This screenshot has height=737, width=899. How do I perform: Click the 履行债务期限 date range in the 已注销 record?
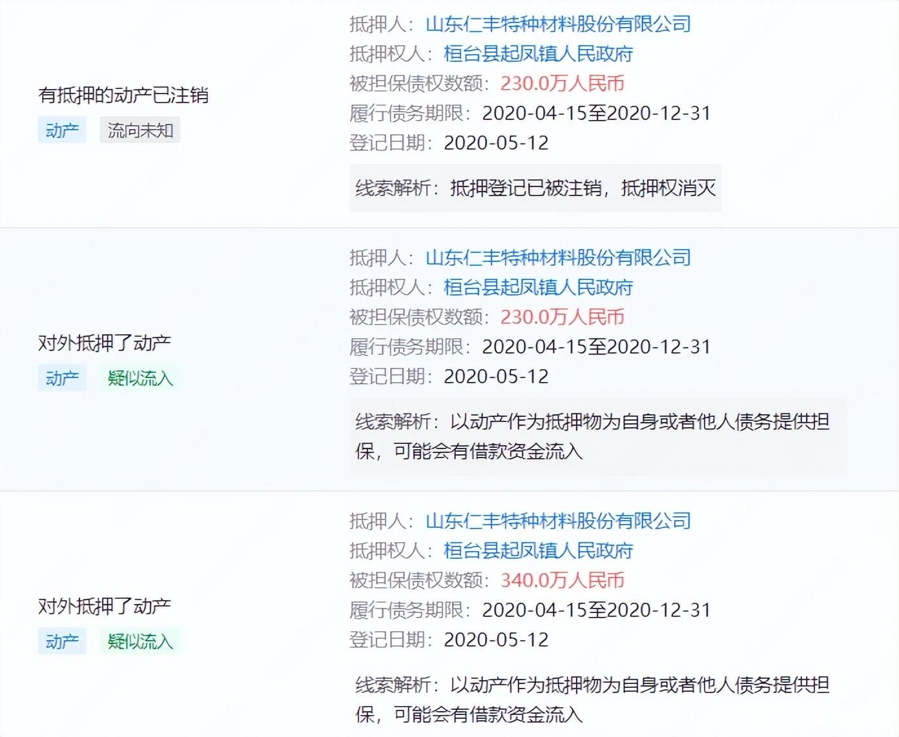tap(596, 114)
